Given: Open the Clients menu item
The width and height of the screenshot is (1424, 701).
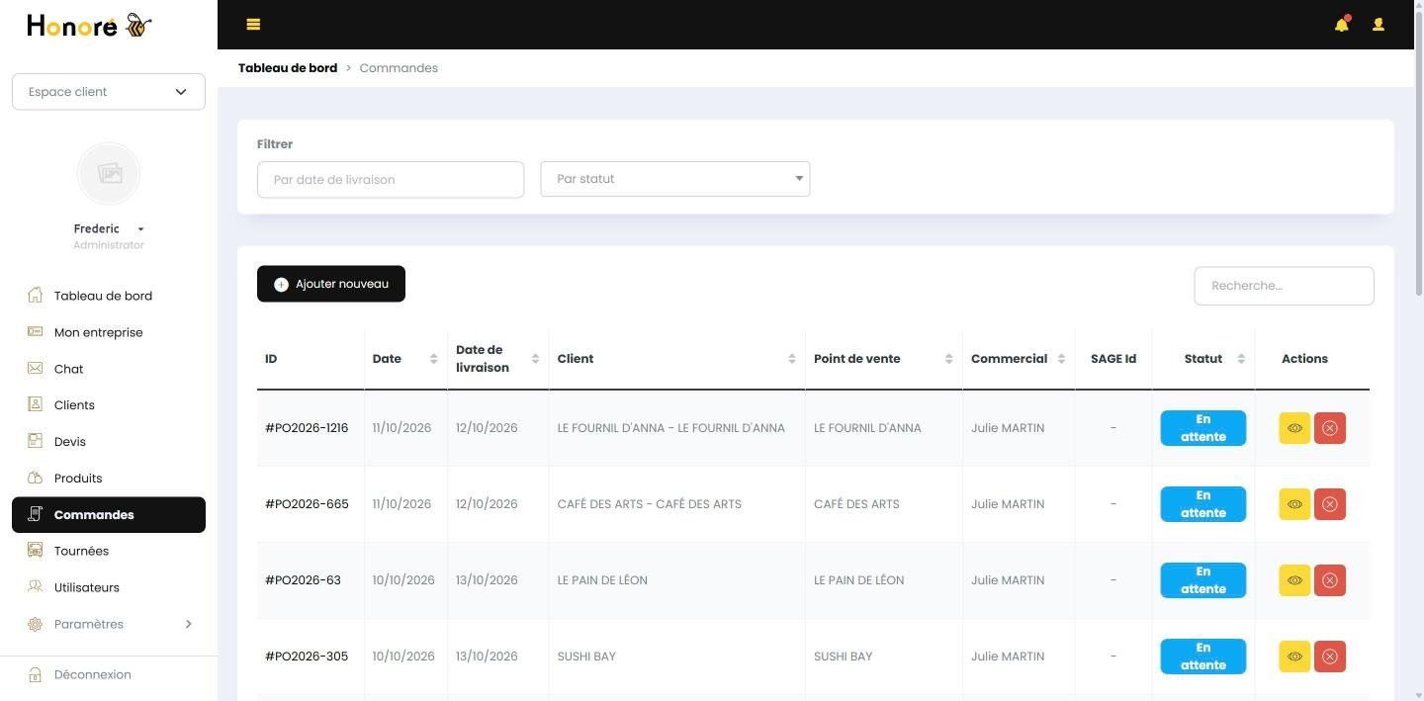Looking at the screenshot, I should (109, 405).
